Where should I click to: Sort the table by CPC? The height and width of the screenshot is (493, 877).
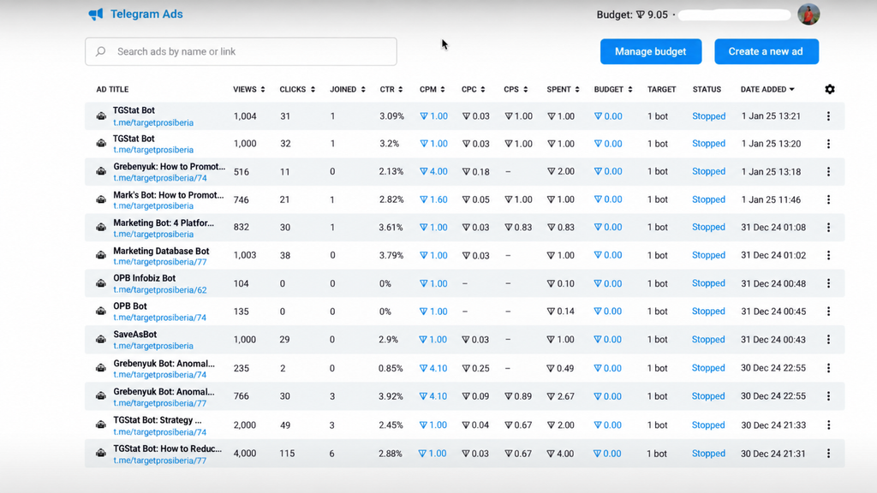(x=473, y=89)
